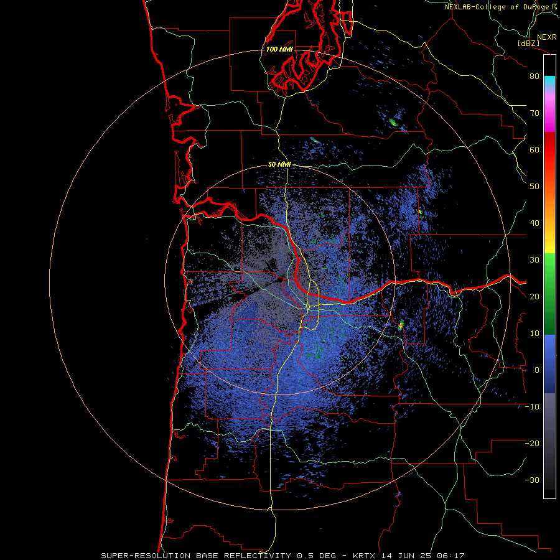Click the "[dBZ]" units label
Image resolution: width=560 pixels, height=560 pixels.
click(x=528, y=43)
